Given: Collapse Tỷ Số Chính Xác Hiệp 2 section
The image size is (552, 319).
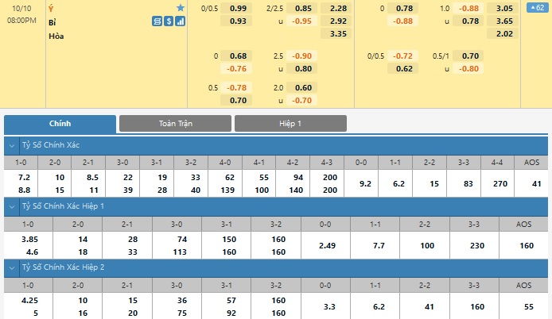Looking at the screenshot, I should pyautogui.click(x=10, y=267).
